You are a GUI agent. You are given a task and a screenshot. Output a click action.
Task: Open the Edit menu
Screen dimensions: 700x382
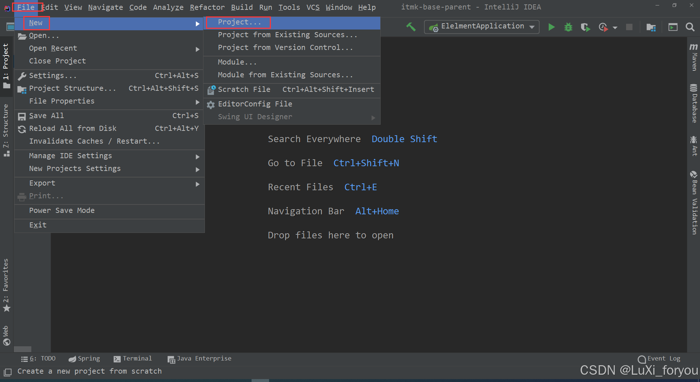pos(50,7)
